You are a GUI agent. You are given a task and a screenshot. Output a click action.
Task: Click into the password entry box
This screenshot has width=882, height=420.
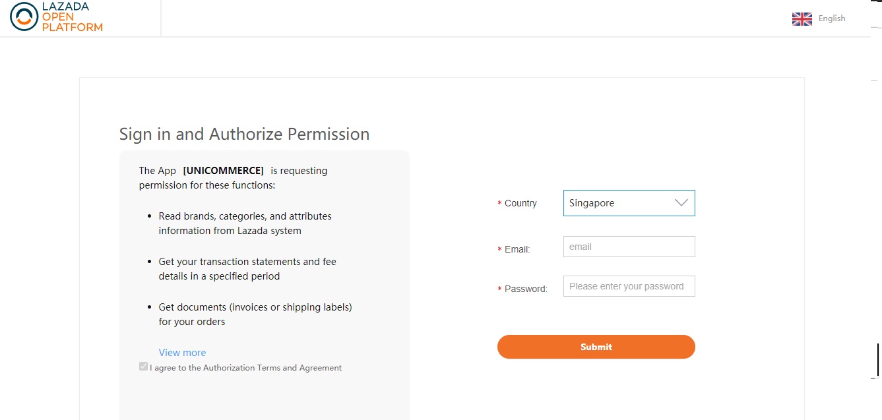[629, 286]
